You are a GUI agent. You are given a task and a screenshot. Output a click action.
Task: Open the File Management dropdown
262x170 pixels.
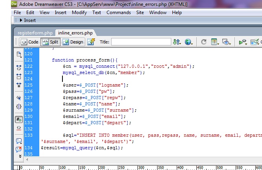point(177,42)
